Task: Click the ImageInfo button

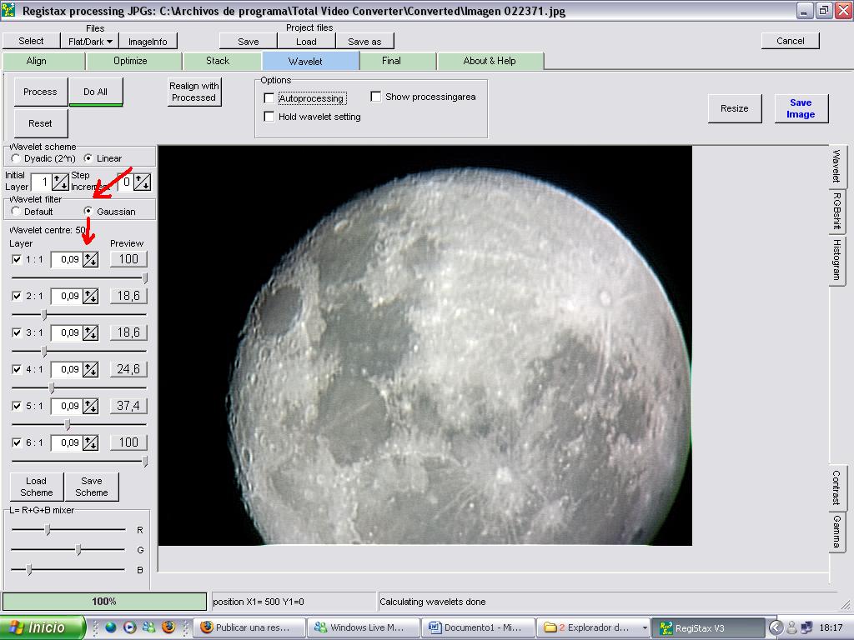Action: [x=148, y=42]
